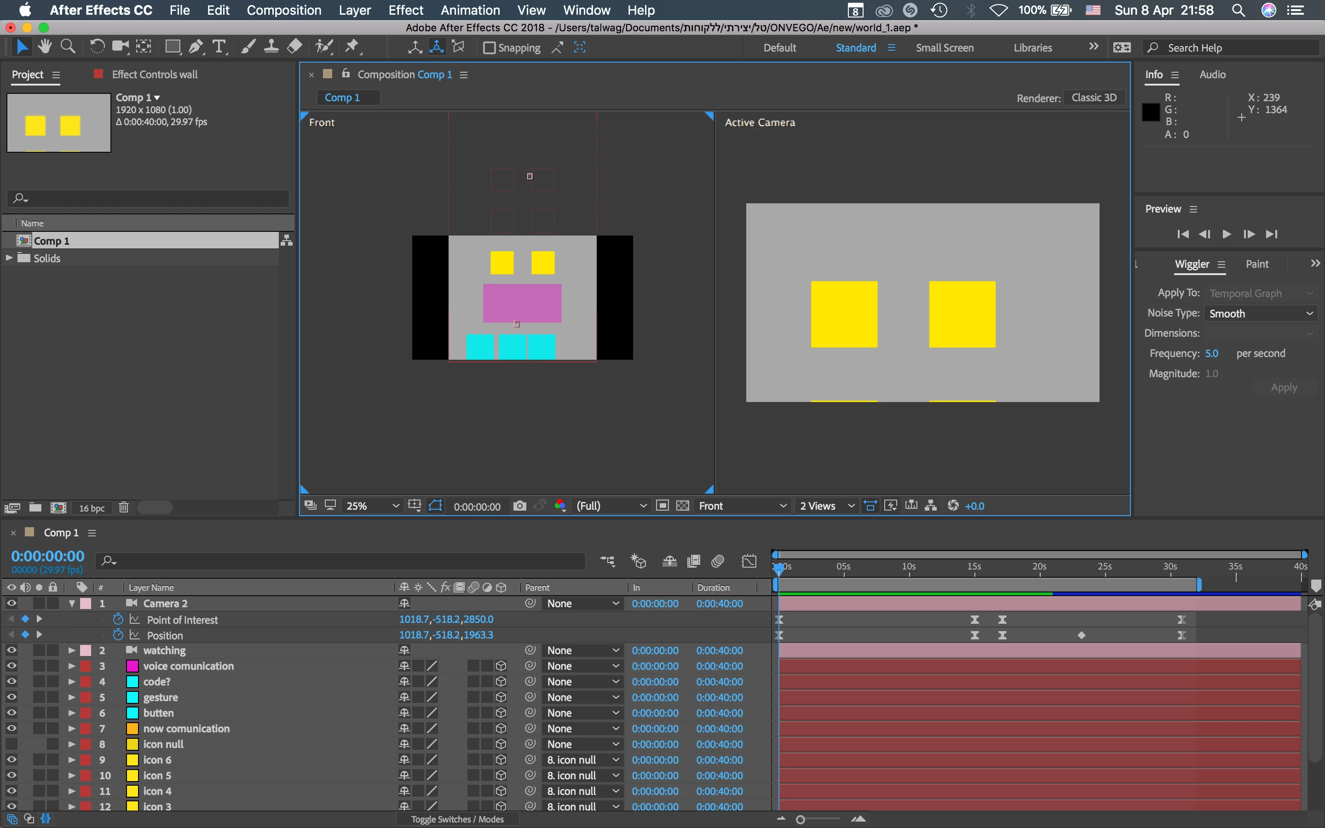The width and height of the screenshot is (1325, 828).
Task: Open the Animation menu
Action: click(470, 11)
